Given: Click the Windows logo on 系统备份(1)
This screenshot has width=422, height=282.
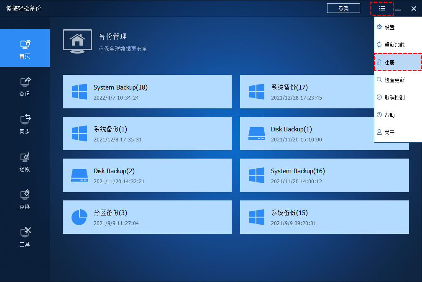Looking at the screenshot, I should [x=79, y=133].
